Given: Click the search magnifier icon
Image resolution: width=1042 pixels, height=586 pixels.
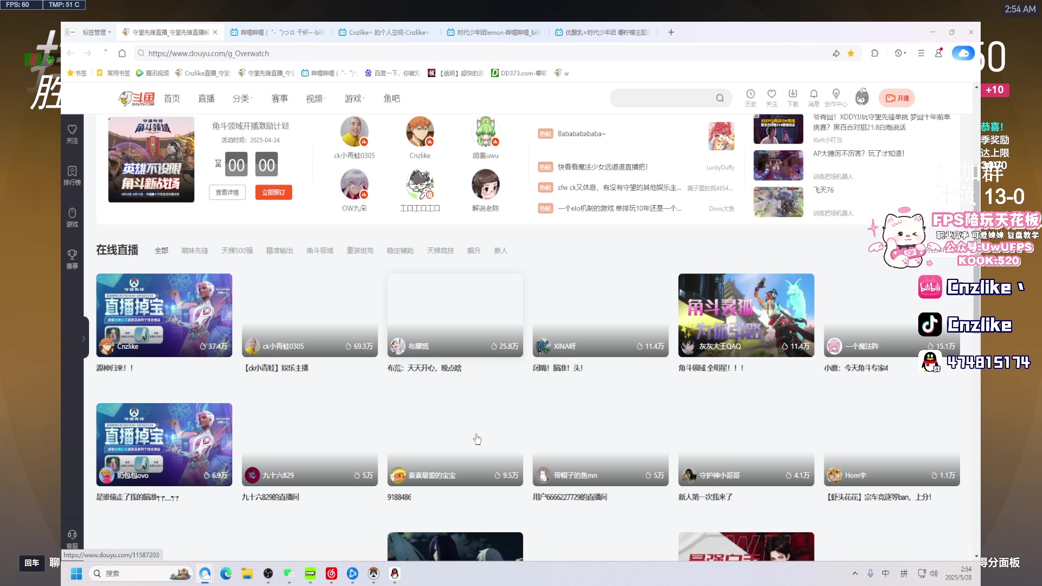Looking at the screenshot, I should coord(720,98).
